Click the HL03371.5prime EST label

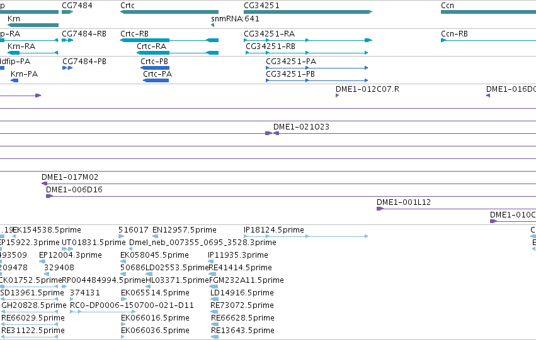tap(177, 280)
